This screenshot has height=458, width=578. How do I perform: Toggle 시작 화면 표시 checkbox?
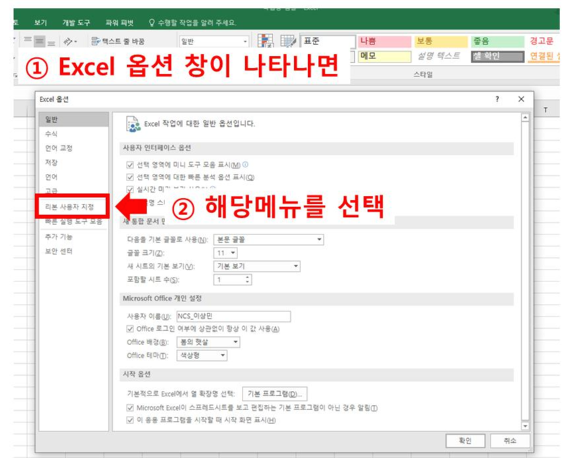click(x=130, y=420)
